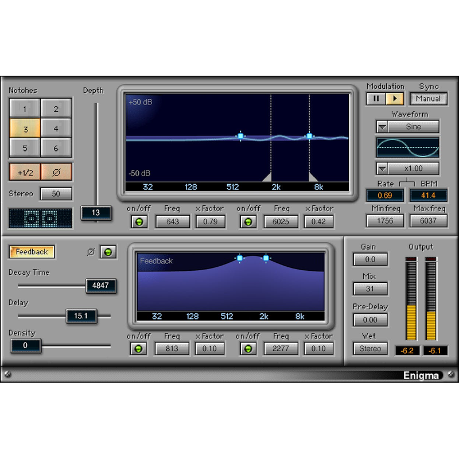Click the Wet Stereo button
Screen dimensions: 459x459
point(370,349)
